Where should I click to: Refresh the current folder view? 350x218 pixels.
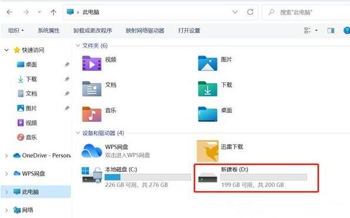(x=250, y=12)
